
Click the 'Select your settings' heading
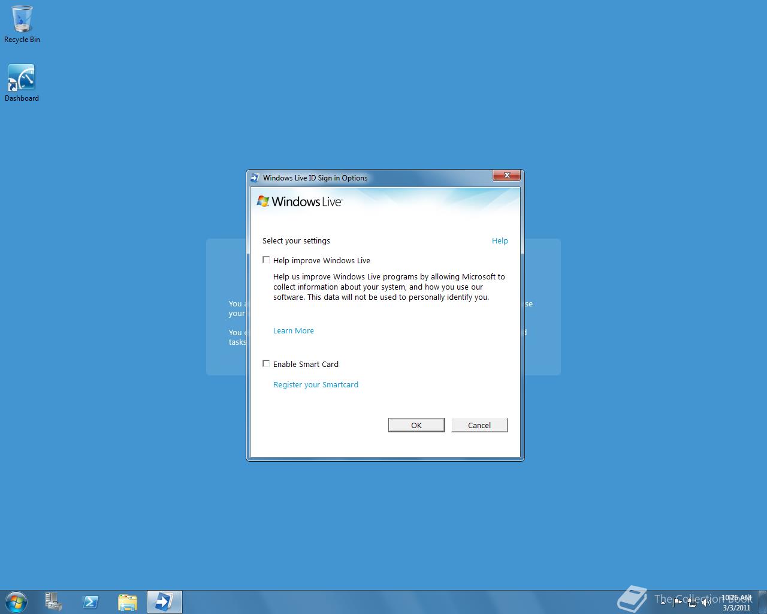(x=296, y=240)
